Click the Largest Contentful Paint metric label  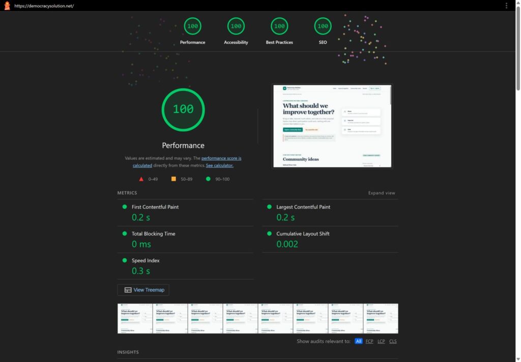[303, 207]
